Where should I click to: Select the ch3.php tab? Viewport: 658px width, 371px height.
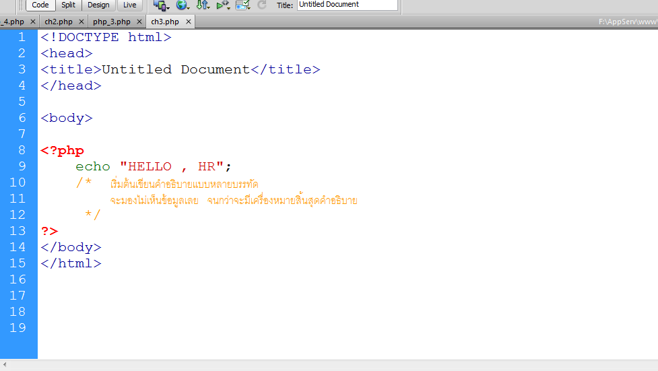pyautogui.click(x=165, y=22)
